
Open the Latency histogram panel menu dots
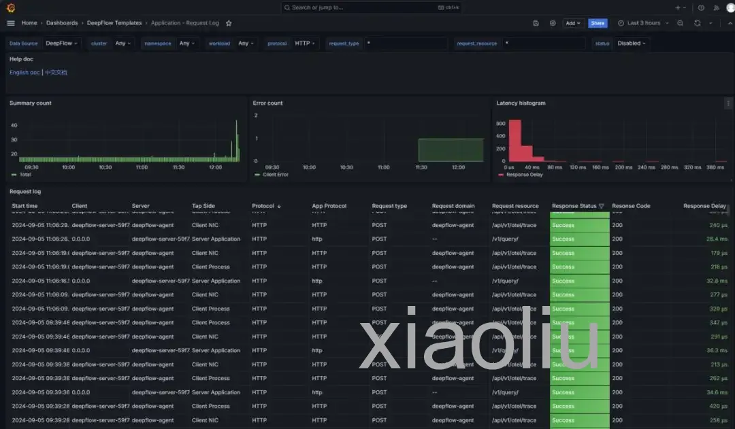pos(728,103)
